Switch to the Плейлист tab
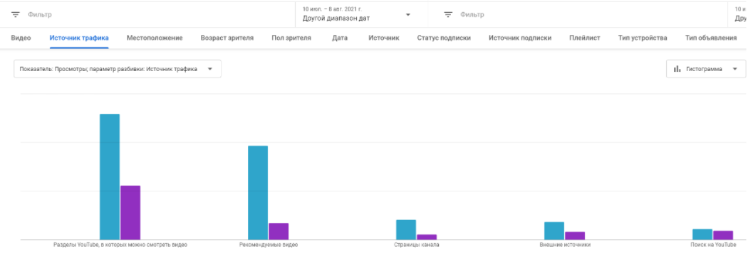This screenshot has height=256, width=753. [584, 38]
